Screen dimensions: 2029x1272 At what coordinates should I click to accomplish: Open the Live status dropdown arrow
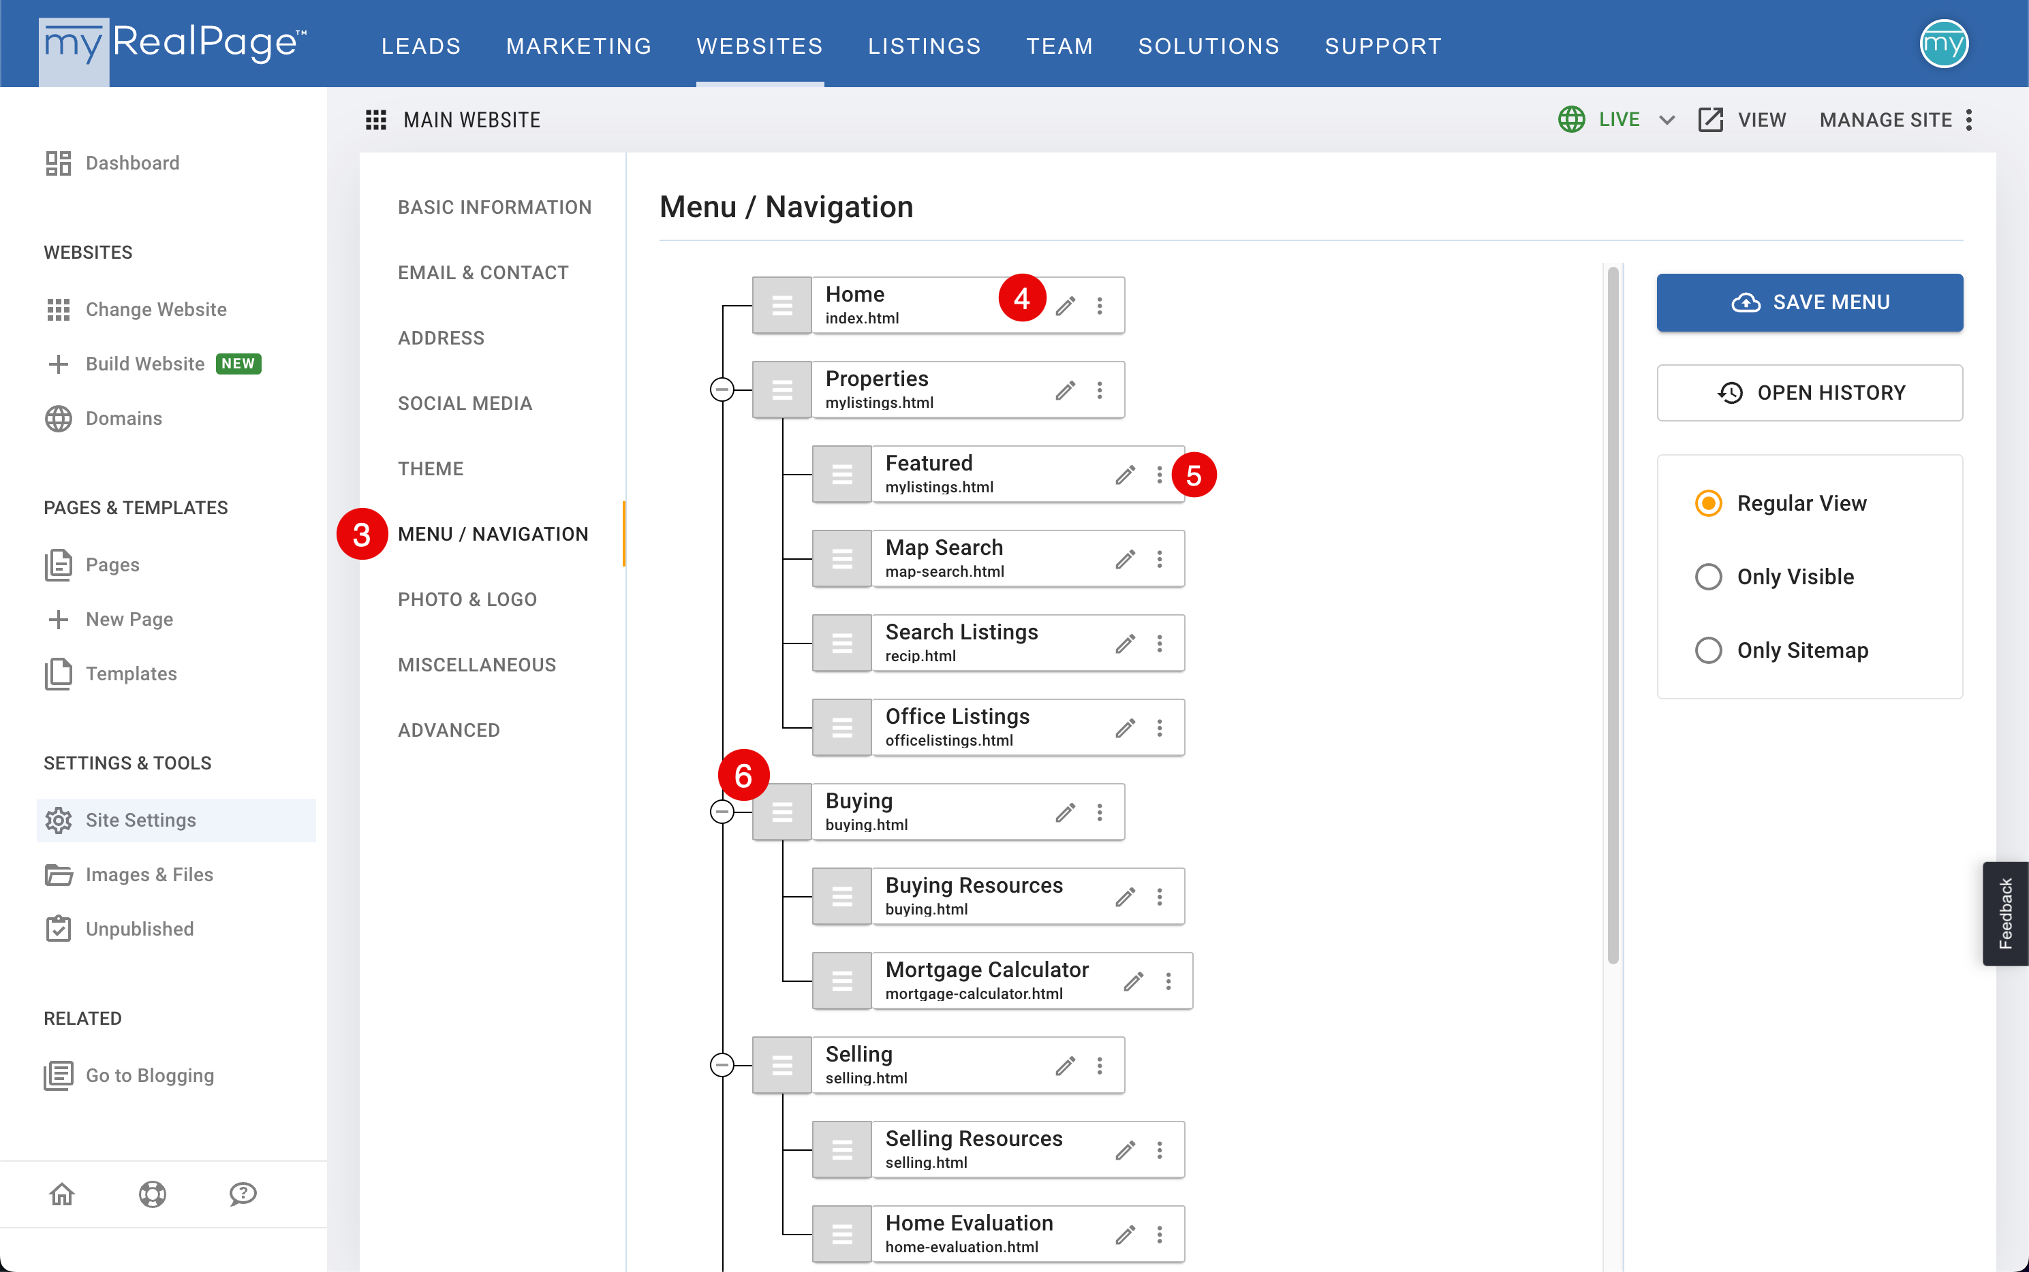[x=1667, y=121]
